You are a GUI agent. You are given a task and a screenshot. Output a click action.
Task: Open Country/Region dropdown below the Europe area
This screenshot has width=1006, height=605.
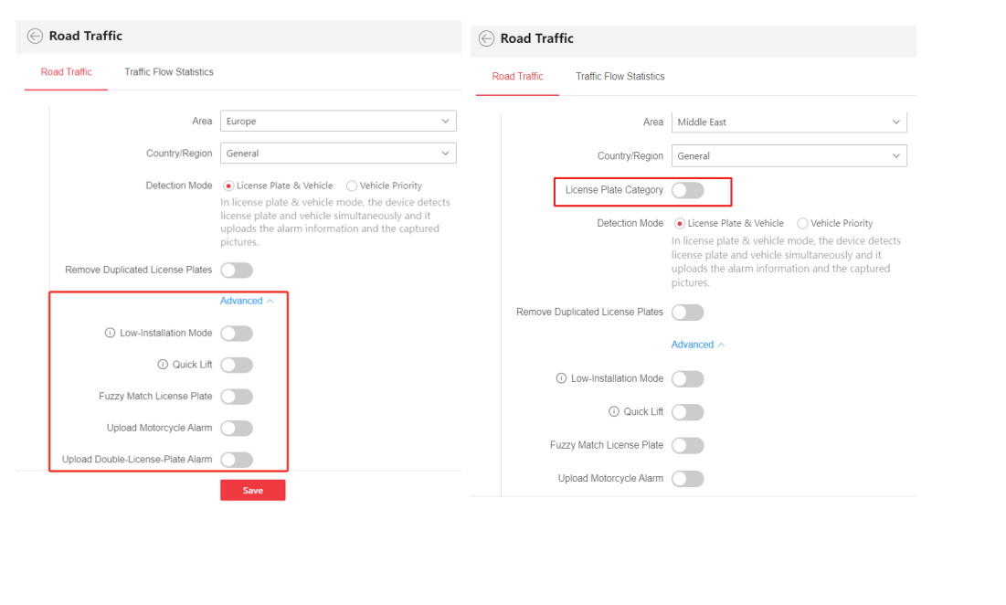pos(337,154)
